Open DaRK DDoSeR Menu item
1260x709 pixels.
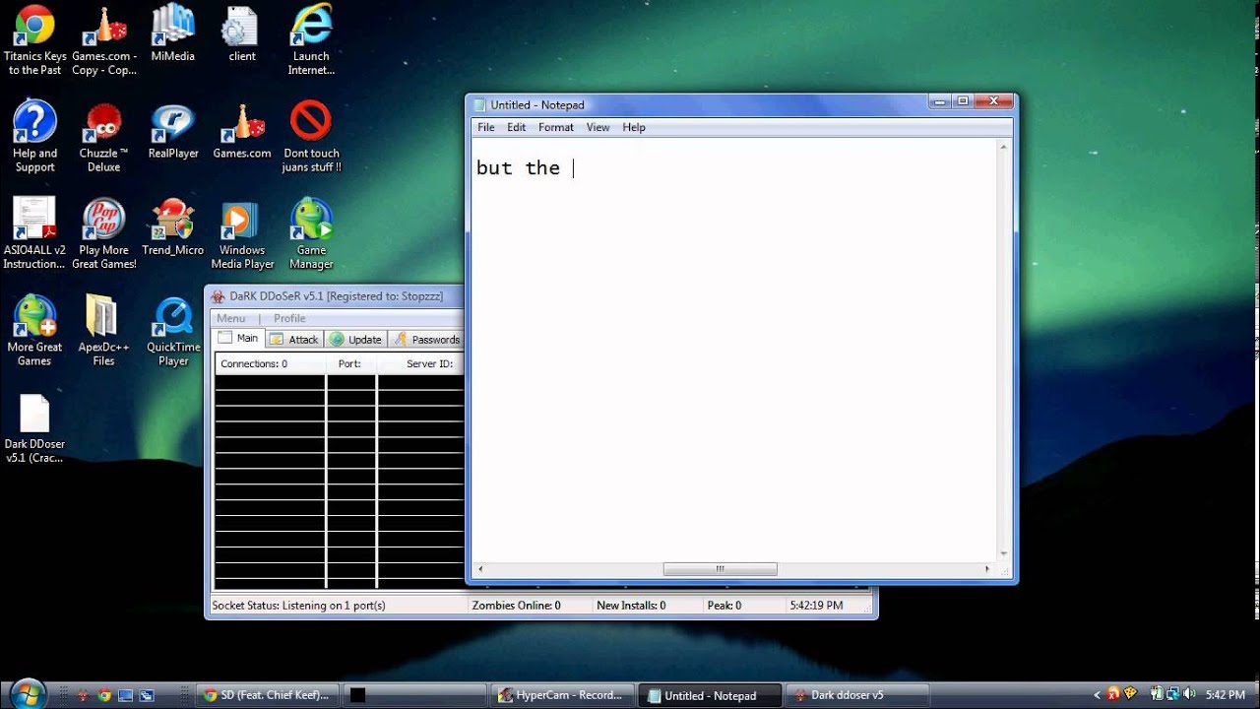click(x=231, y=318)
